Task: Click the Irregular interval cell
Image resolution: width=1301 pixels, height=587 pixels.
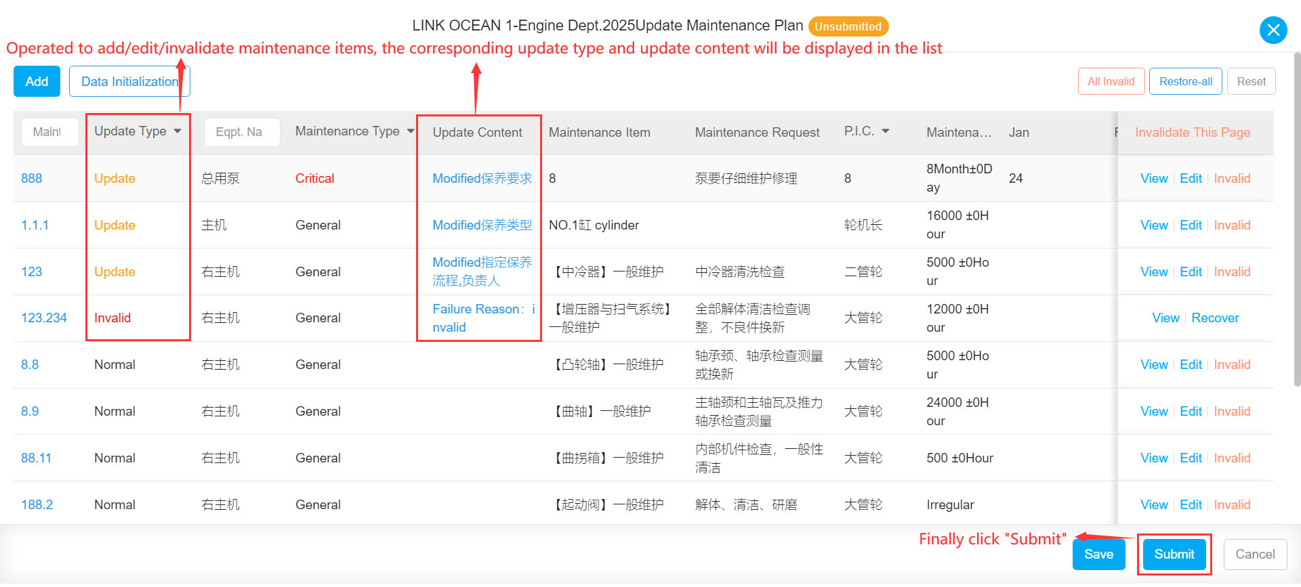Action: point(951,505)
